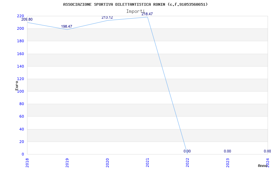Click the 0.00 label above 2023

point(227,151)
